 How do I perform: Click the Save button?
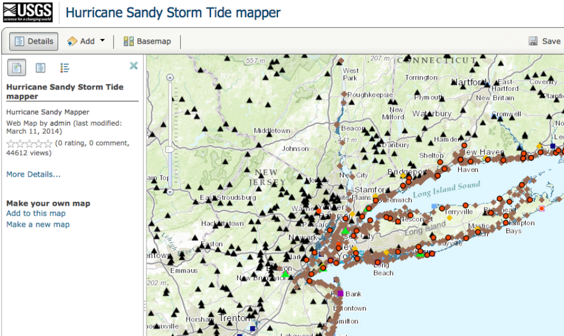[544, 41]
